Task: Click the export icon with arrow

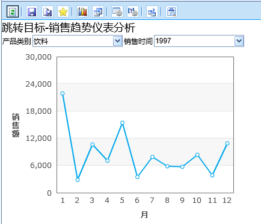Action: [x=152, y=11]
